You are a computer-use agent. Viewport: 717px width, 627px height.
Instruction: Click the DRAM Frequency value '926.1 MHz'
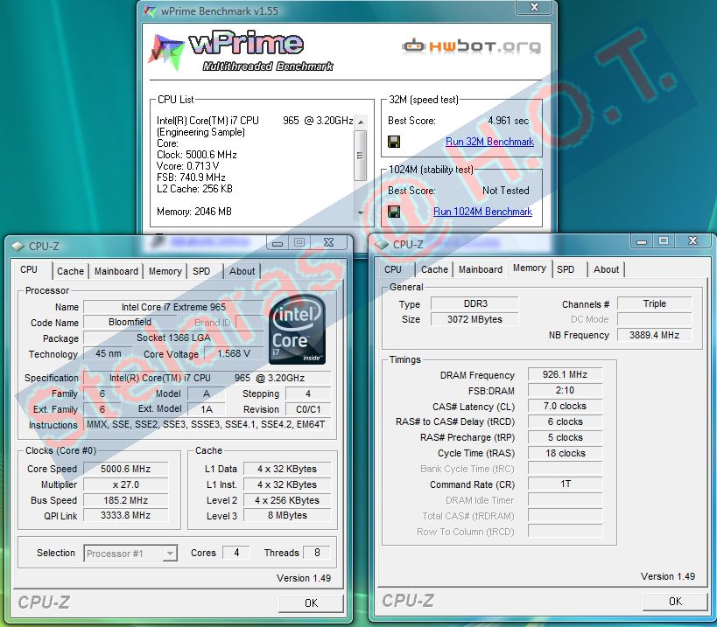[566, 374]
